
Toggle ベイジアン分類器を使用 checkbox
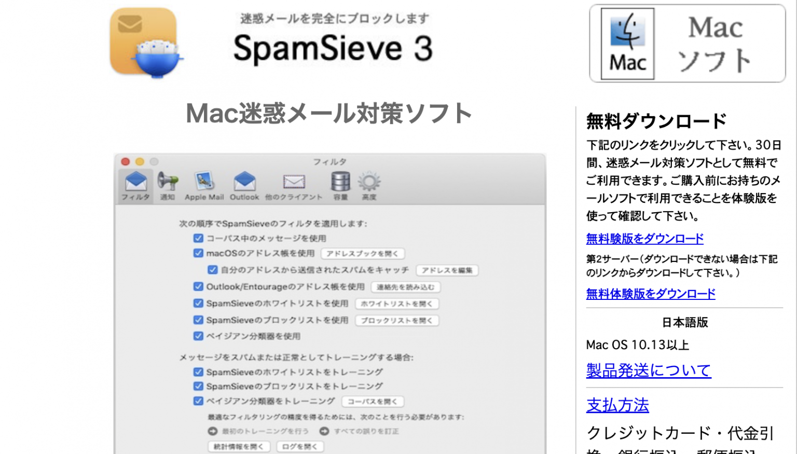[198, 336]
